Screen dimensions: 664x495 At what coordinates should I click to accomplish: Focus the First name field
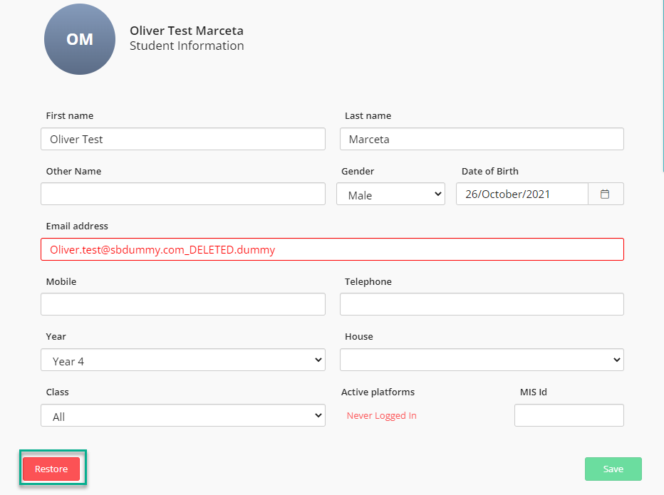click(x=183, y=139)
